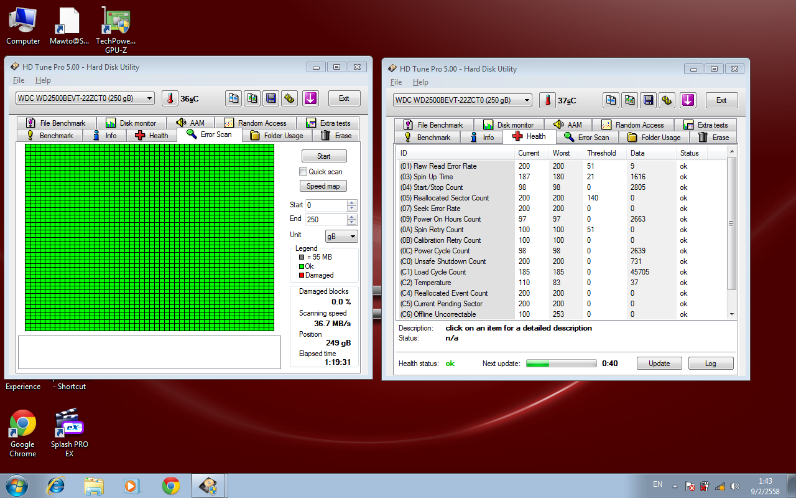Viewport: 796px width, 498px height.
Task: Open Help menu in right HD Tune window
Action: (420, 82)
